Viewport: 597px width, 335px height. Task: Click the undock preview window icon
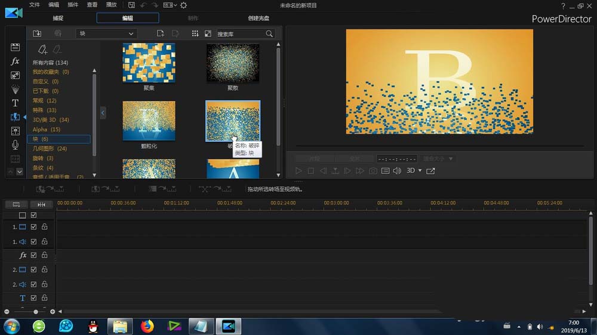(x=430, y=171)
